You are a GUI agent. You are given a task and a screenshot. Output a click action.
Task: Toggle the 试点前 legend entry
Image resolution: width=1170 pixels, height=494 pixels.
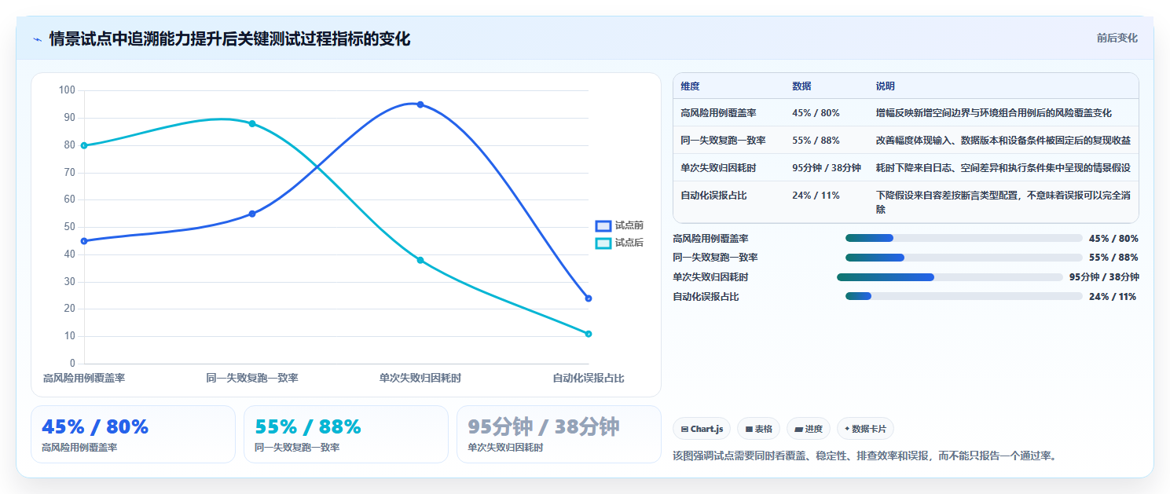pos(619,225)
